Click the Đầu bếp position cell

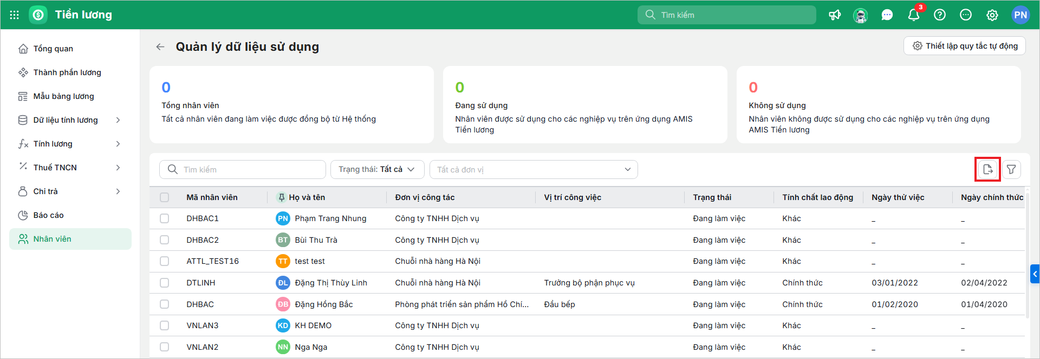pyautogui.click(x=560, y=304)
